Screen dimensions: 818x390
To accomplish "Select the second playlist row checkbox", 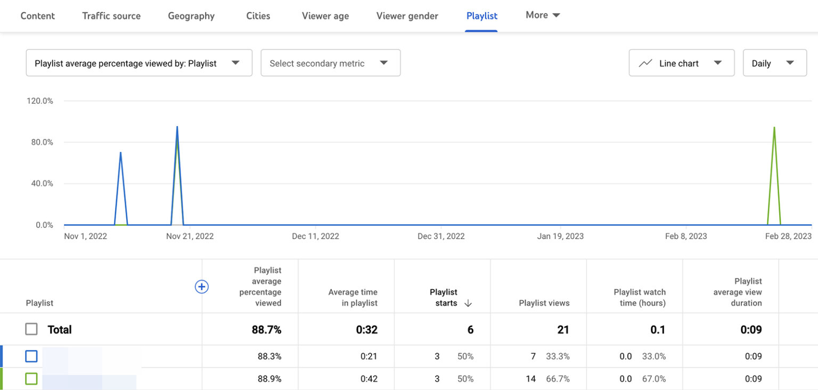I will coord(31,378).
